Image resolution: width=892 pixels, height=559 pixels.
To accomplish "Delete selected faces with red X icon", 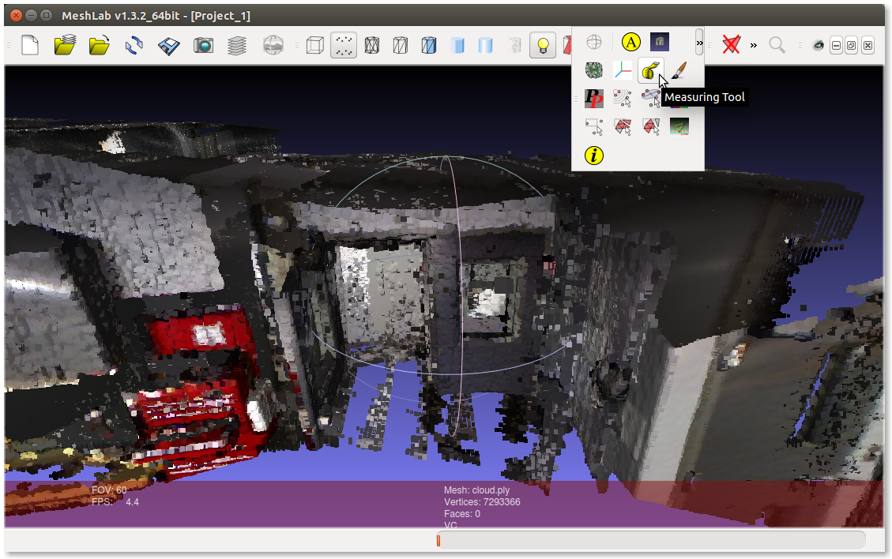I will [x=731, y=45].
